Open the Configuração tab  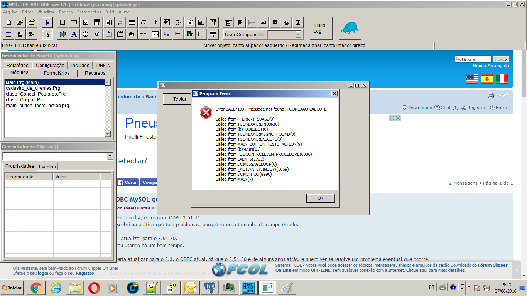(x=50, y=66)
